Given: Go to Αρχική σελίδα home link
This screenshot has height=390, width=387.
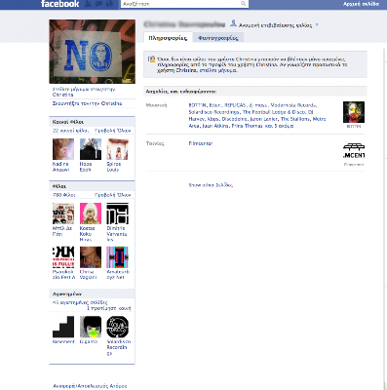Looking at the screenshot, I should pyautogui.click(x=361, y=4).
